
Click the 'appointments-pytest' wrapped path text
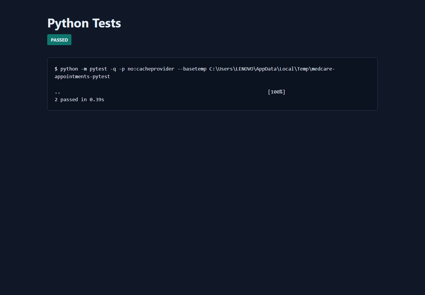click(x=82, y=77)
